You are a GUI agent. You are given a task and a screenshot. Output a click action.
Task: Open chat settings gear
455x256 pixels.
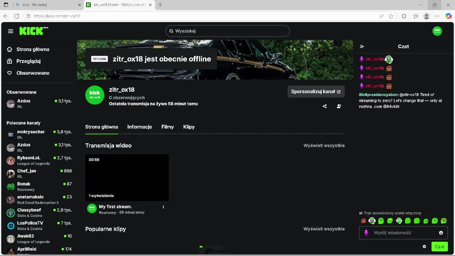pos(424,246)
